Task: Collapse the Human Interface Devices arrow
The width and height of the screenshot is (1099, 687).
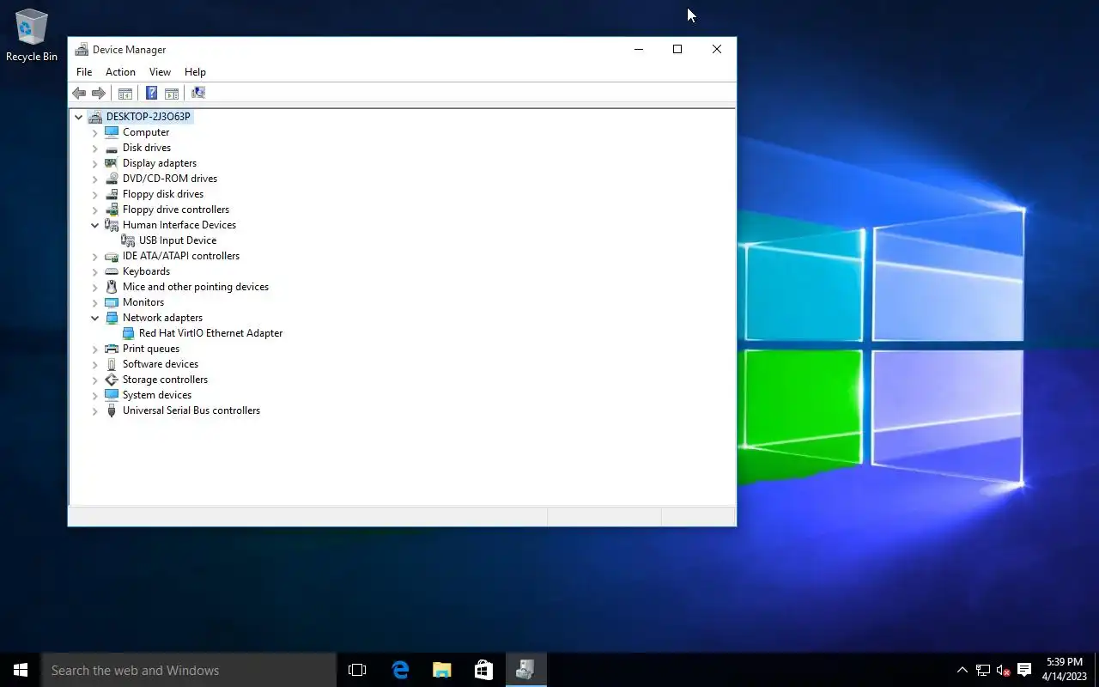Action: [95, 225]
